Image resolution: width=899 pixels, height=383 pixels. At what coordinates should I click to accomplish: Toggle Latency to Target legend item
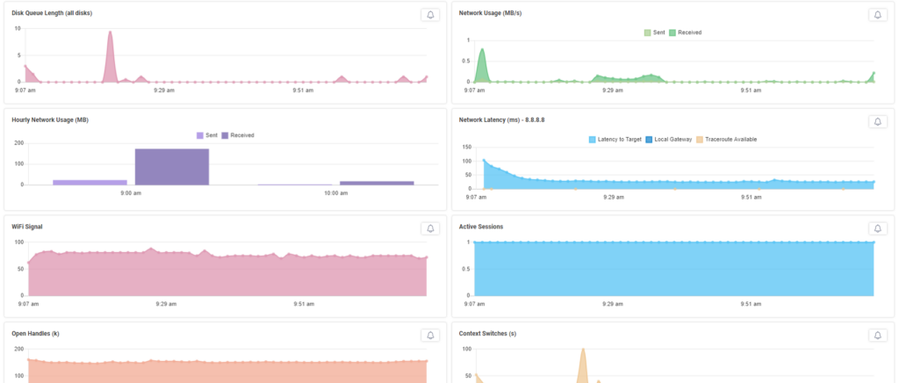tap(615, 140)
